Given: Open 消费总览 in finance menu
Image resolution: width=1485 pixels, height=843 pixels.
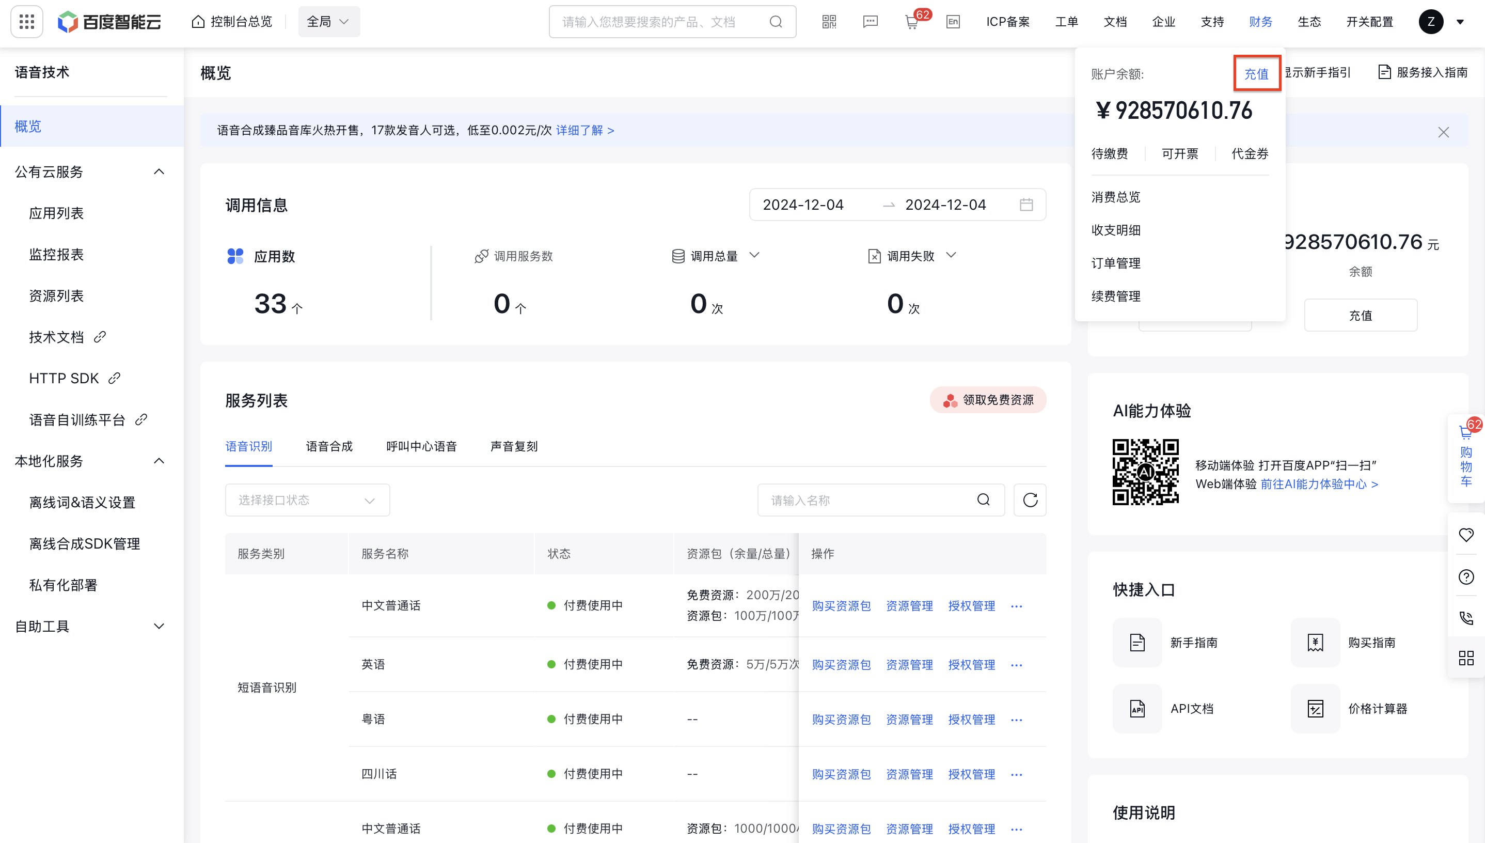Looking at the screenshot, I should pyautogui.click(x=1115, y=197).
